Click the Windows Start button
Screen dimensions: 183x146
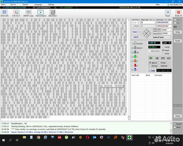click(x=3, y=140)
